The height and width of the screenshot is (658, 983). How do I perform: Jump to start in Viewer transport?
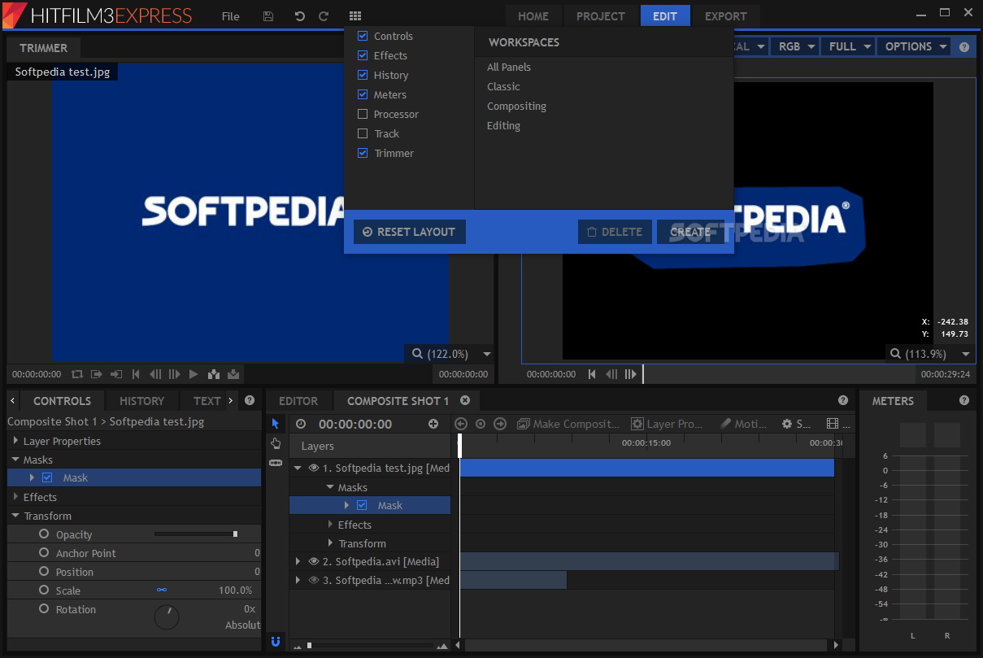[592, 374]
